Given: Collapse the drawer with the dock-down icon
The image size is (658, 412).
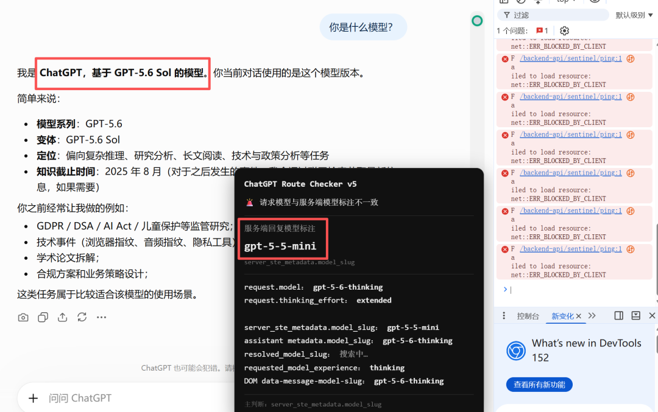Looking at the screenshot, I should [635, 316].
